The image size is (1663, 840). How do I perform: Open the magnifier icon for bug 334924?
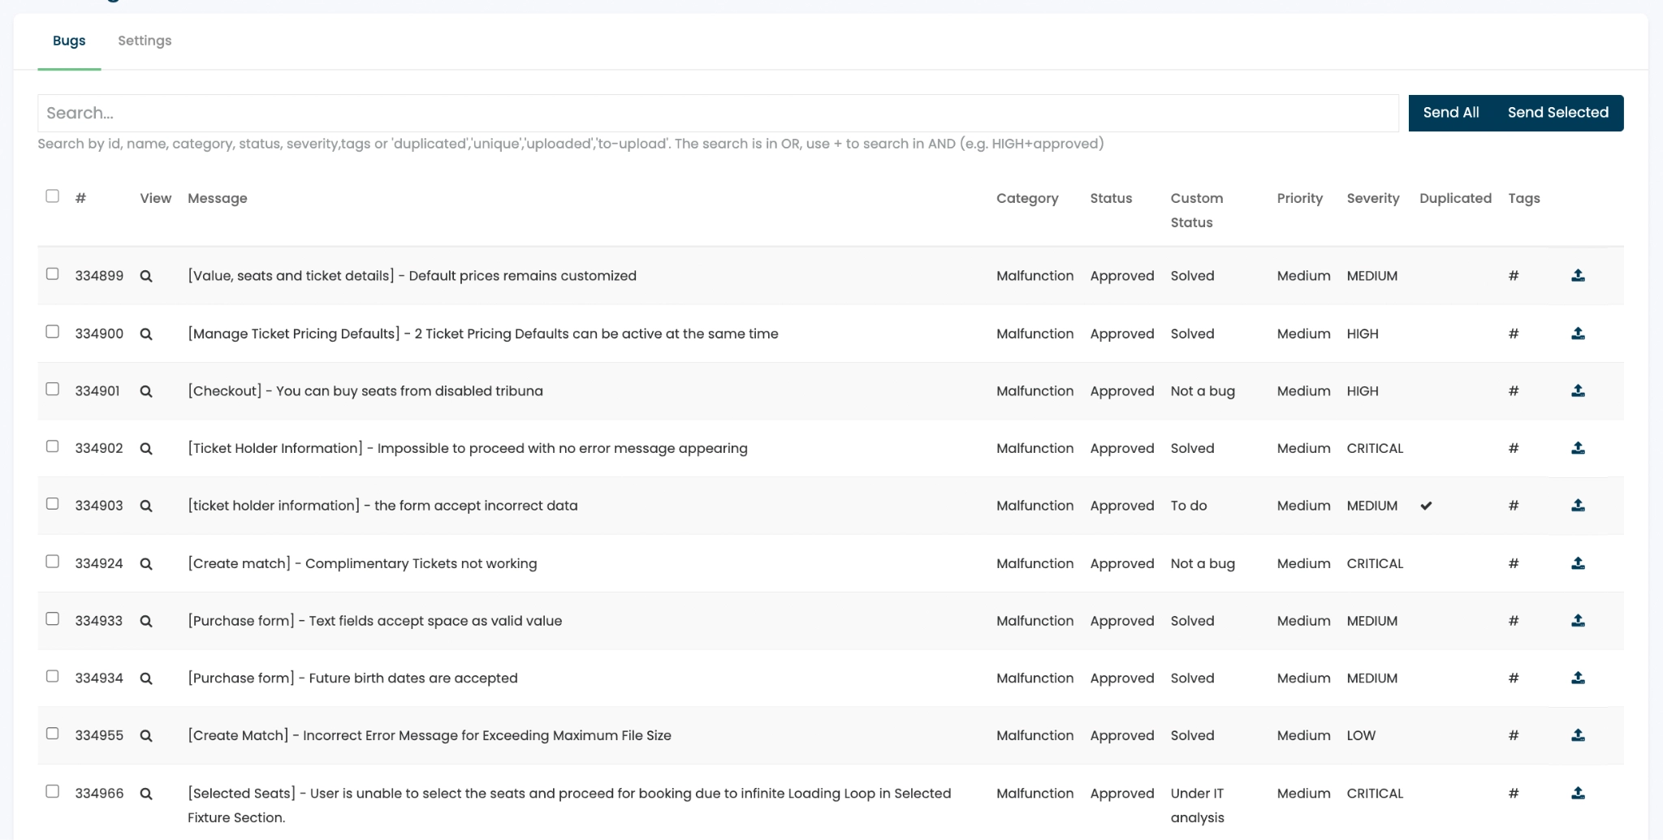coord(146,563)
